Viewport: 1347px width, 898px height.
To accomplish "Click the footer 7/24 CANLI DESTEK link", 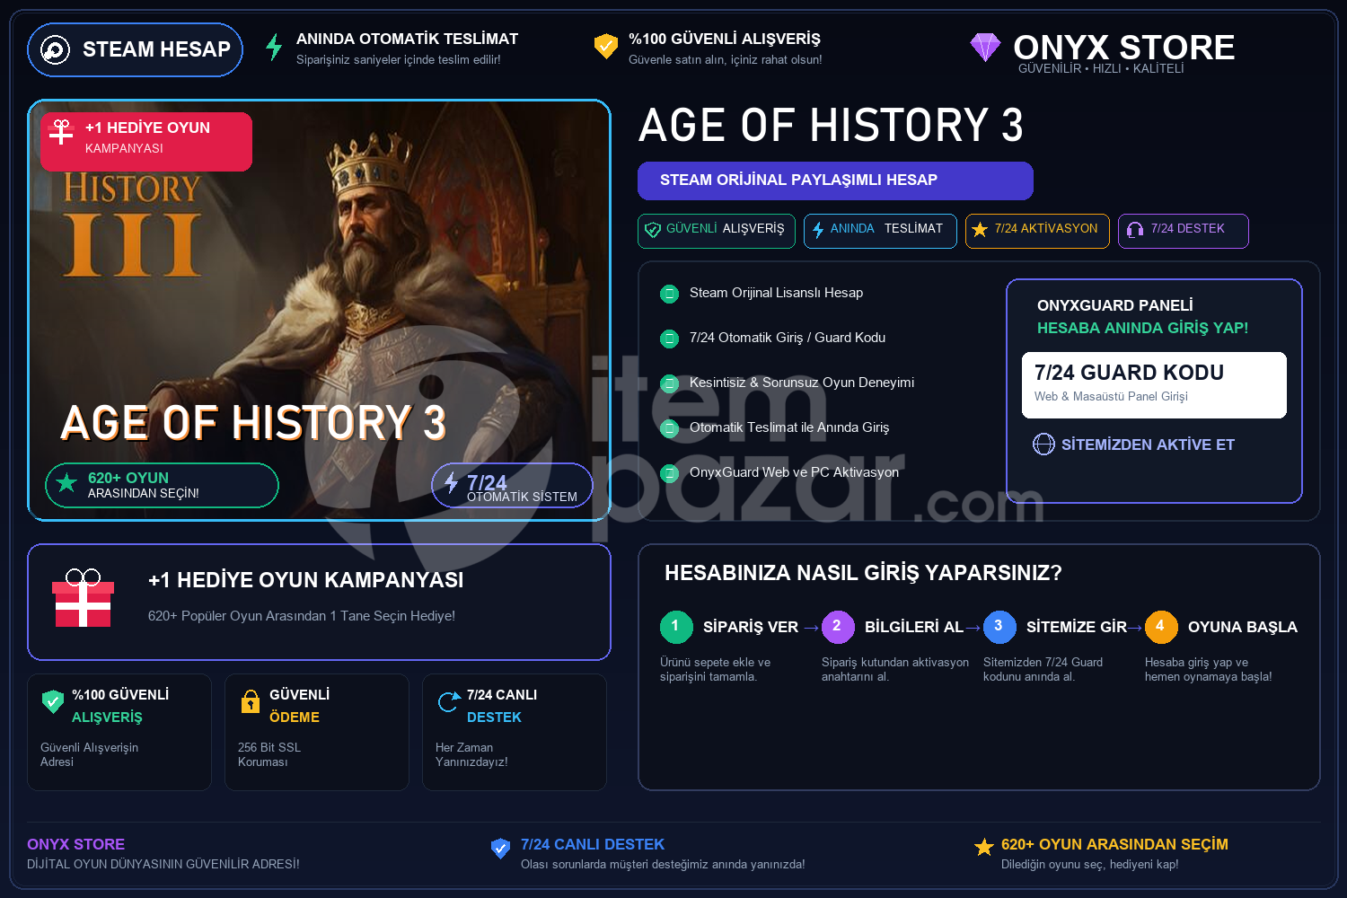I will pos(593,844).
